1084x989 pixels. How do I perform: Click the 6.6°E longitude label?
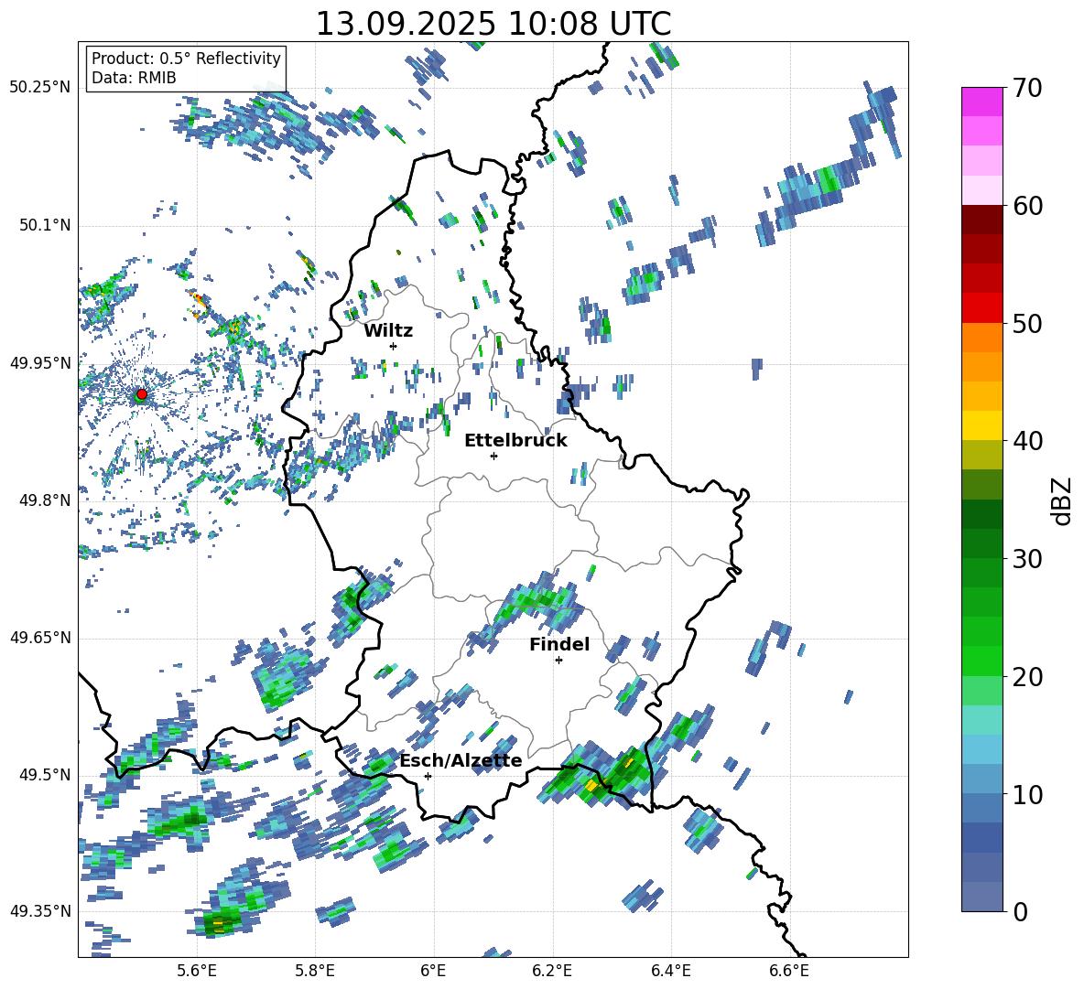[789, 971]
